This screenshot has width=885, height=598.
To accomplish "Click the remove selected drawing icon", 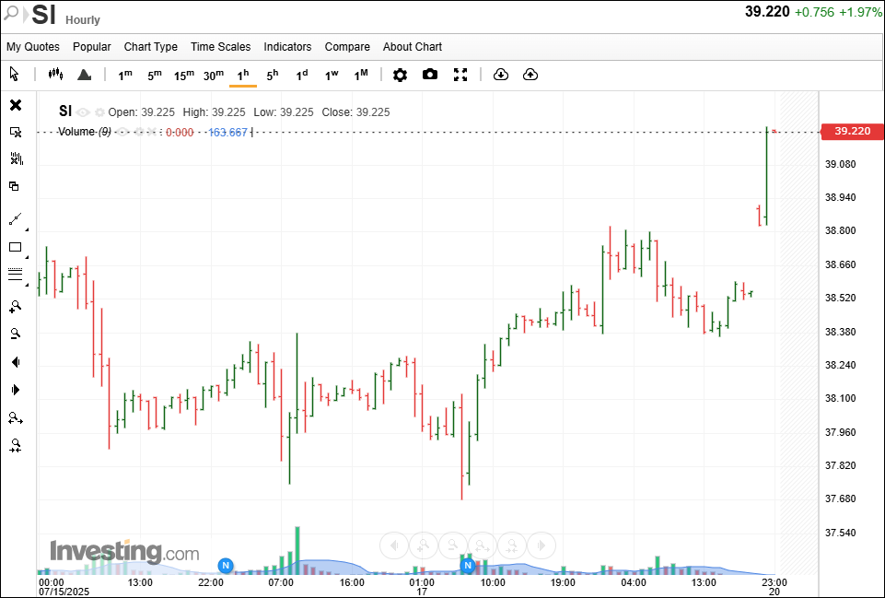I will click(x=16, y=132).
